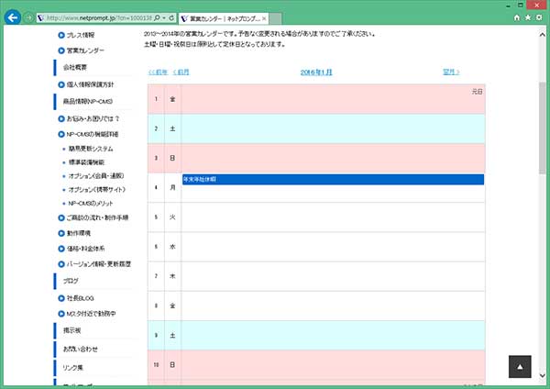Click the browser forward arrow button
Viewport: 550px width, 389px height.
[x=28, y=17]
